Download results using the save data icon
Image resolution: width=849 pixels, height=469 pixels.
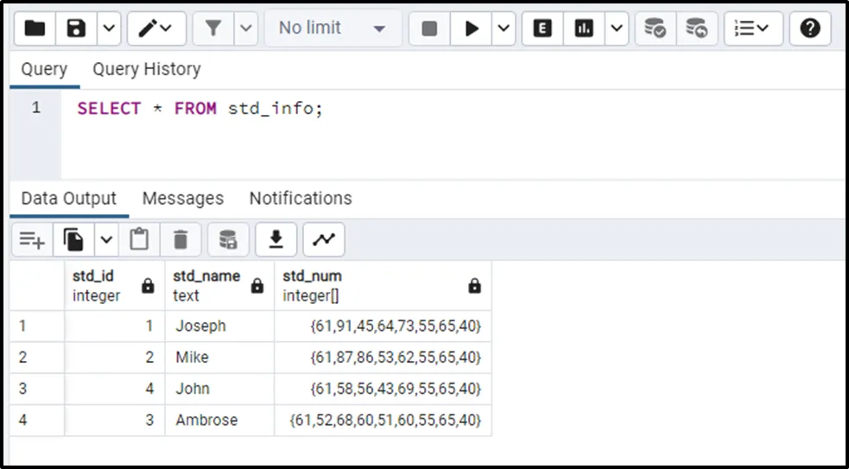(276, 239)
